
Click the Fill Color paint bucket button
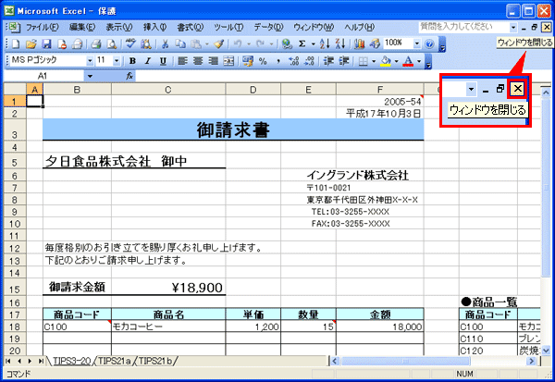tap(386, 61)
